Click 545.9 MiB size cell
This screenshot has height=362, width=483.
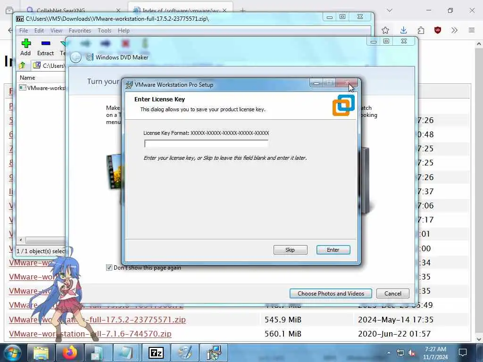pyautogui.click(x=283, y=320)
